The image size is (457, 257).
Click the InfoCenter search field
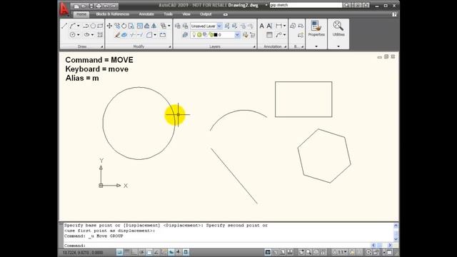pos(306,5)
